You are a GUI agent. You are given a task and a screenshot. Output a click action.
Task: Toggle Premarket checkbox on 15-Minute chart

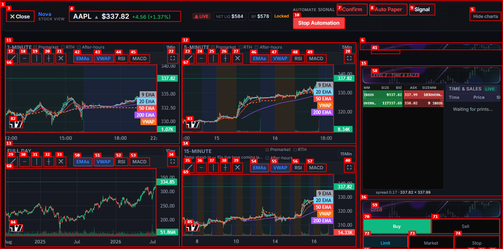tap(267, 150)
